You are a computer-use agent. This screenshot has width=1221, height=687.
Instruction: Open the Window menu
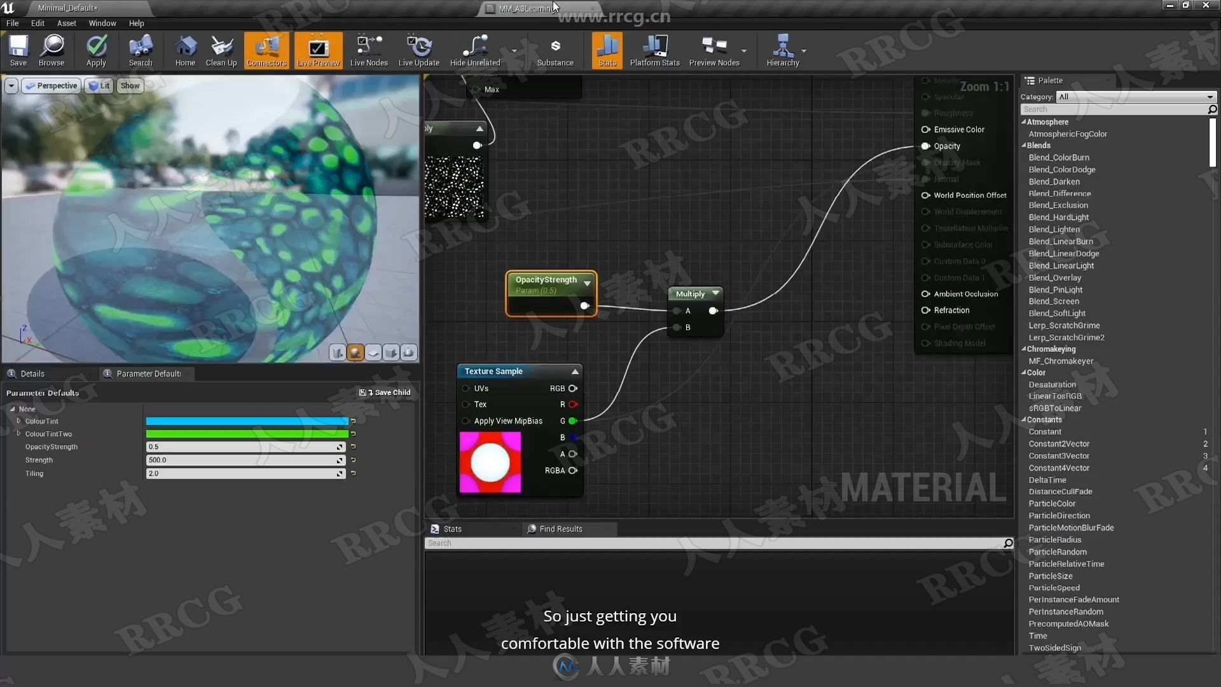click(102, 23)
